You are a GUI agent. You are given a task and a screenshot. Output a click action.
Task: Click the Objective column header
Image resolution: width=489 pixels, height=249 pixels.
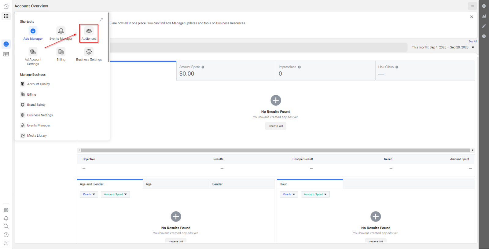click(x=89, y=159)
